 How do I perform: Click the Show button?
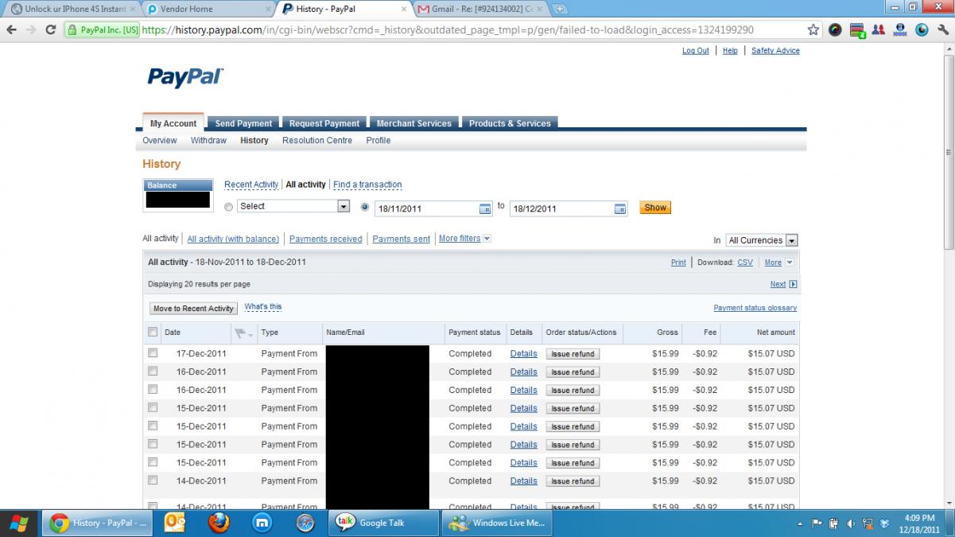point(655,208)
